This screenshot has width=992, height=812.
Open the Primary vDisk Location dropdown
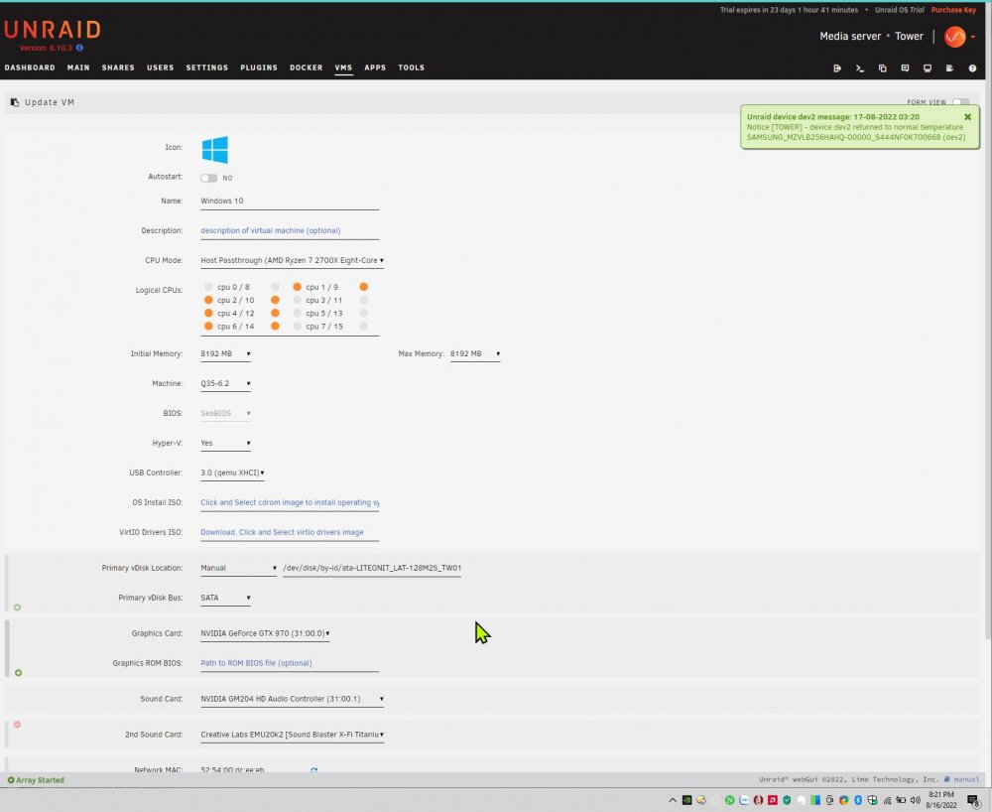238,568
